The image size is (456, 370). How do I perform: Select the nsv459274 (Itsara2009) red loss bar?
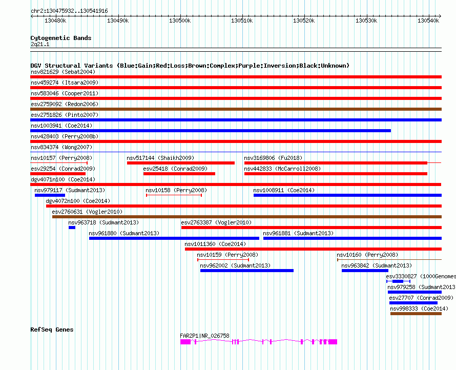(x=236, y=88)
